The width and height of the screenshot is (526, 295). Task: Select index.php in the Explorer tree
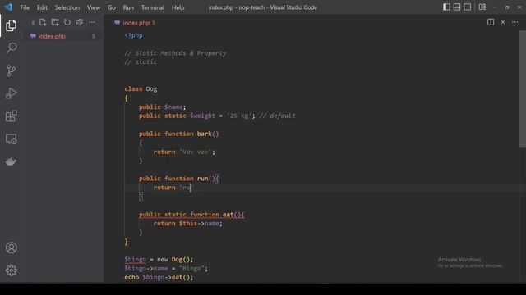tap(63, 36)
